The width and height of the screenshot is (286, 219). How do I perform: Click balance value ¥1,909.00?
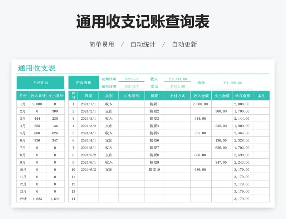click(232, 83)
